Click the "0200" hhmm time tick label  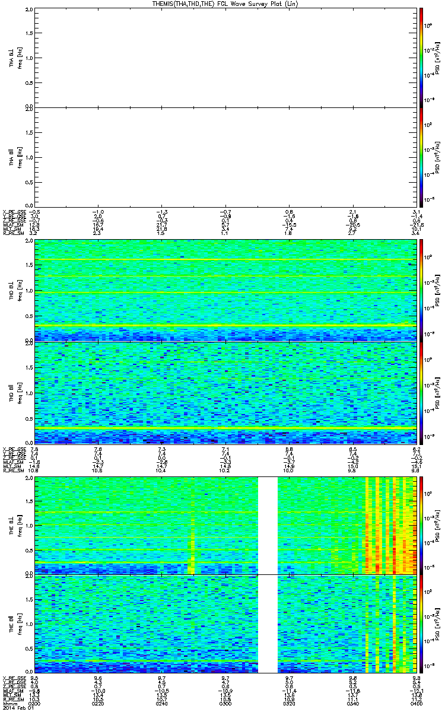click(x=34, y=704)
